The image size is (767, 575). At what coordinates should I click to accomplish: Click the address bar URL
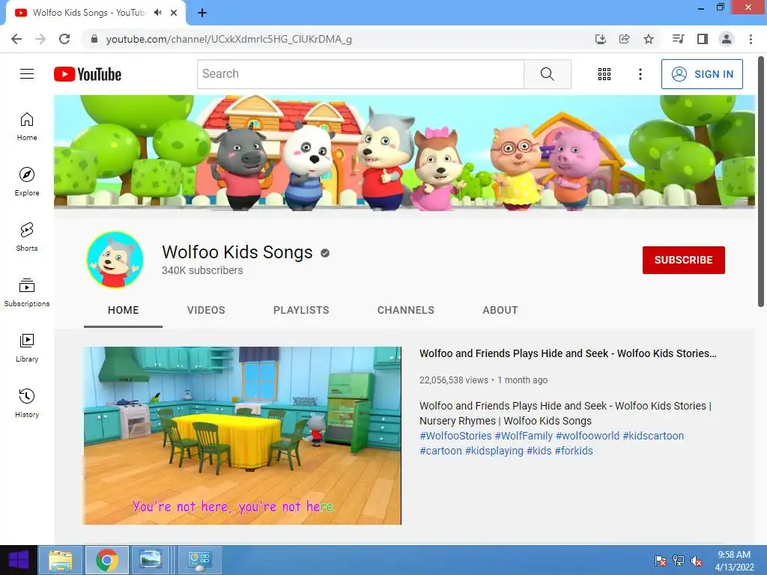pos(229,39)
